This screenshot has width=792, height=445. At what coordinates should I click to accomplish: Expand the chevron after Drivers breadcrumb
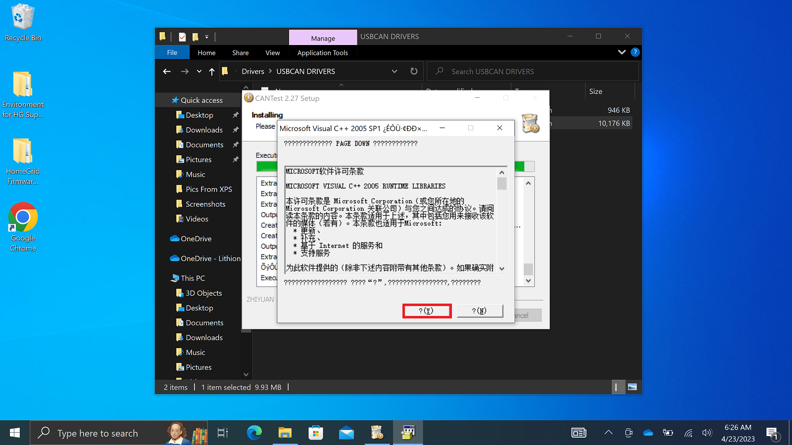click(270, 71)
